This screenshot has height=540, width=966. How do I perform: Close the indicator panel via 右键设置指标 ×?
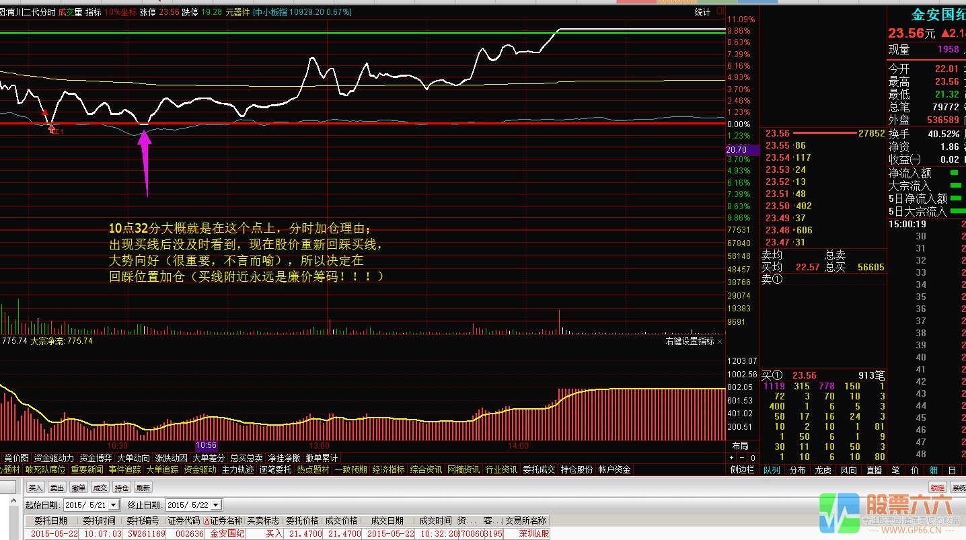click(720, 341)
